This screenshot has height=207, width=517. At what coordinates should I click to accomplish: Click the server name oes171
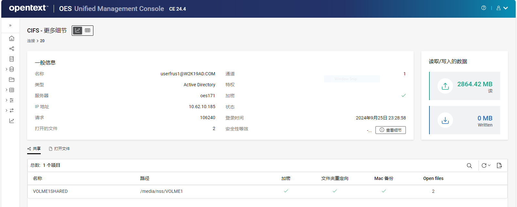click(207, 96)
